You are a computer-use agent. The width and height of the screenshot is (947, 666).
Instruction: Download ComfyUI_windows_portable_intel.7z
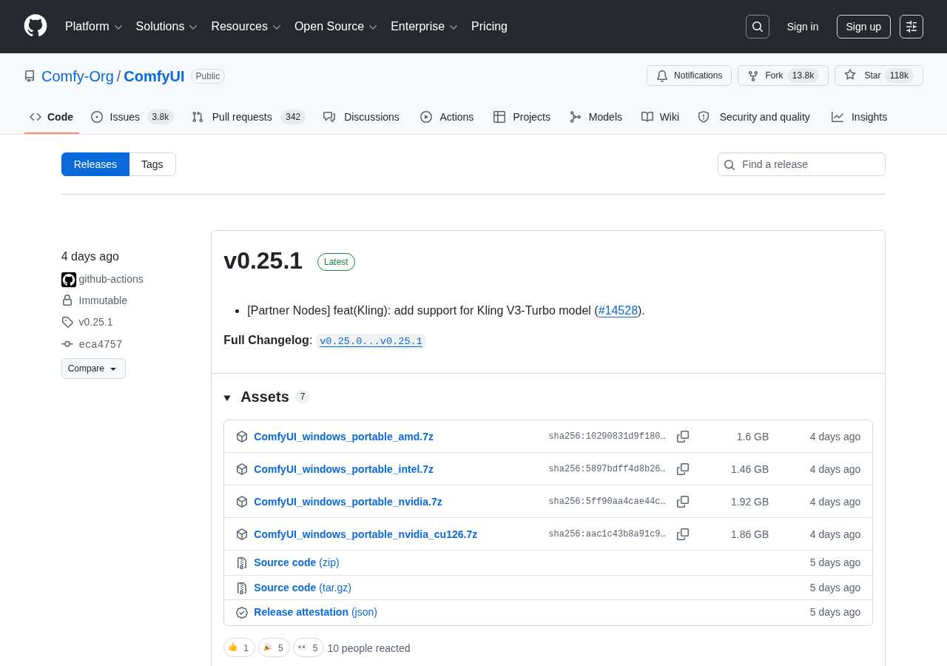[x=343, y=469]
